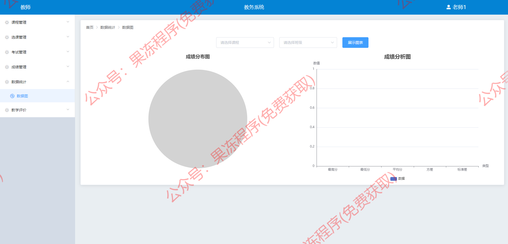Click the sun icon beside 课程管理

coord(7,22)
